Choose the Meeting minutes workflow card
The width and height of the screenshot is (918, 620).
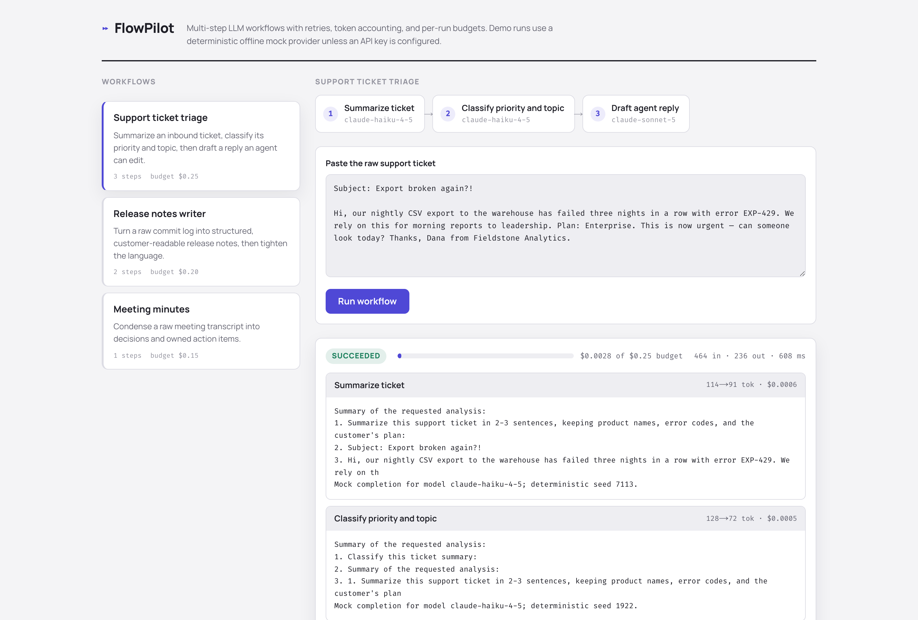point(201,331)
